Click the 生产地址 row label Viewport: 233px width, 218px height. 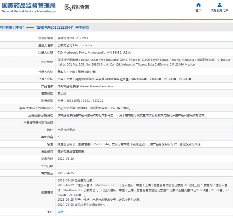(x=47, y=62)
